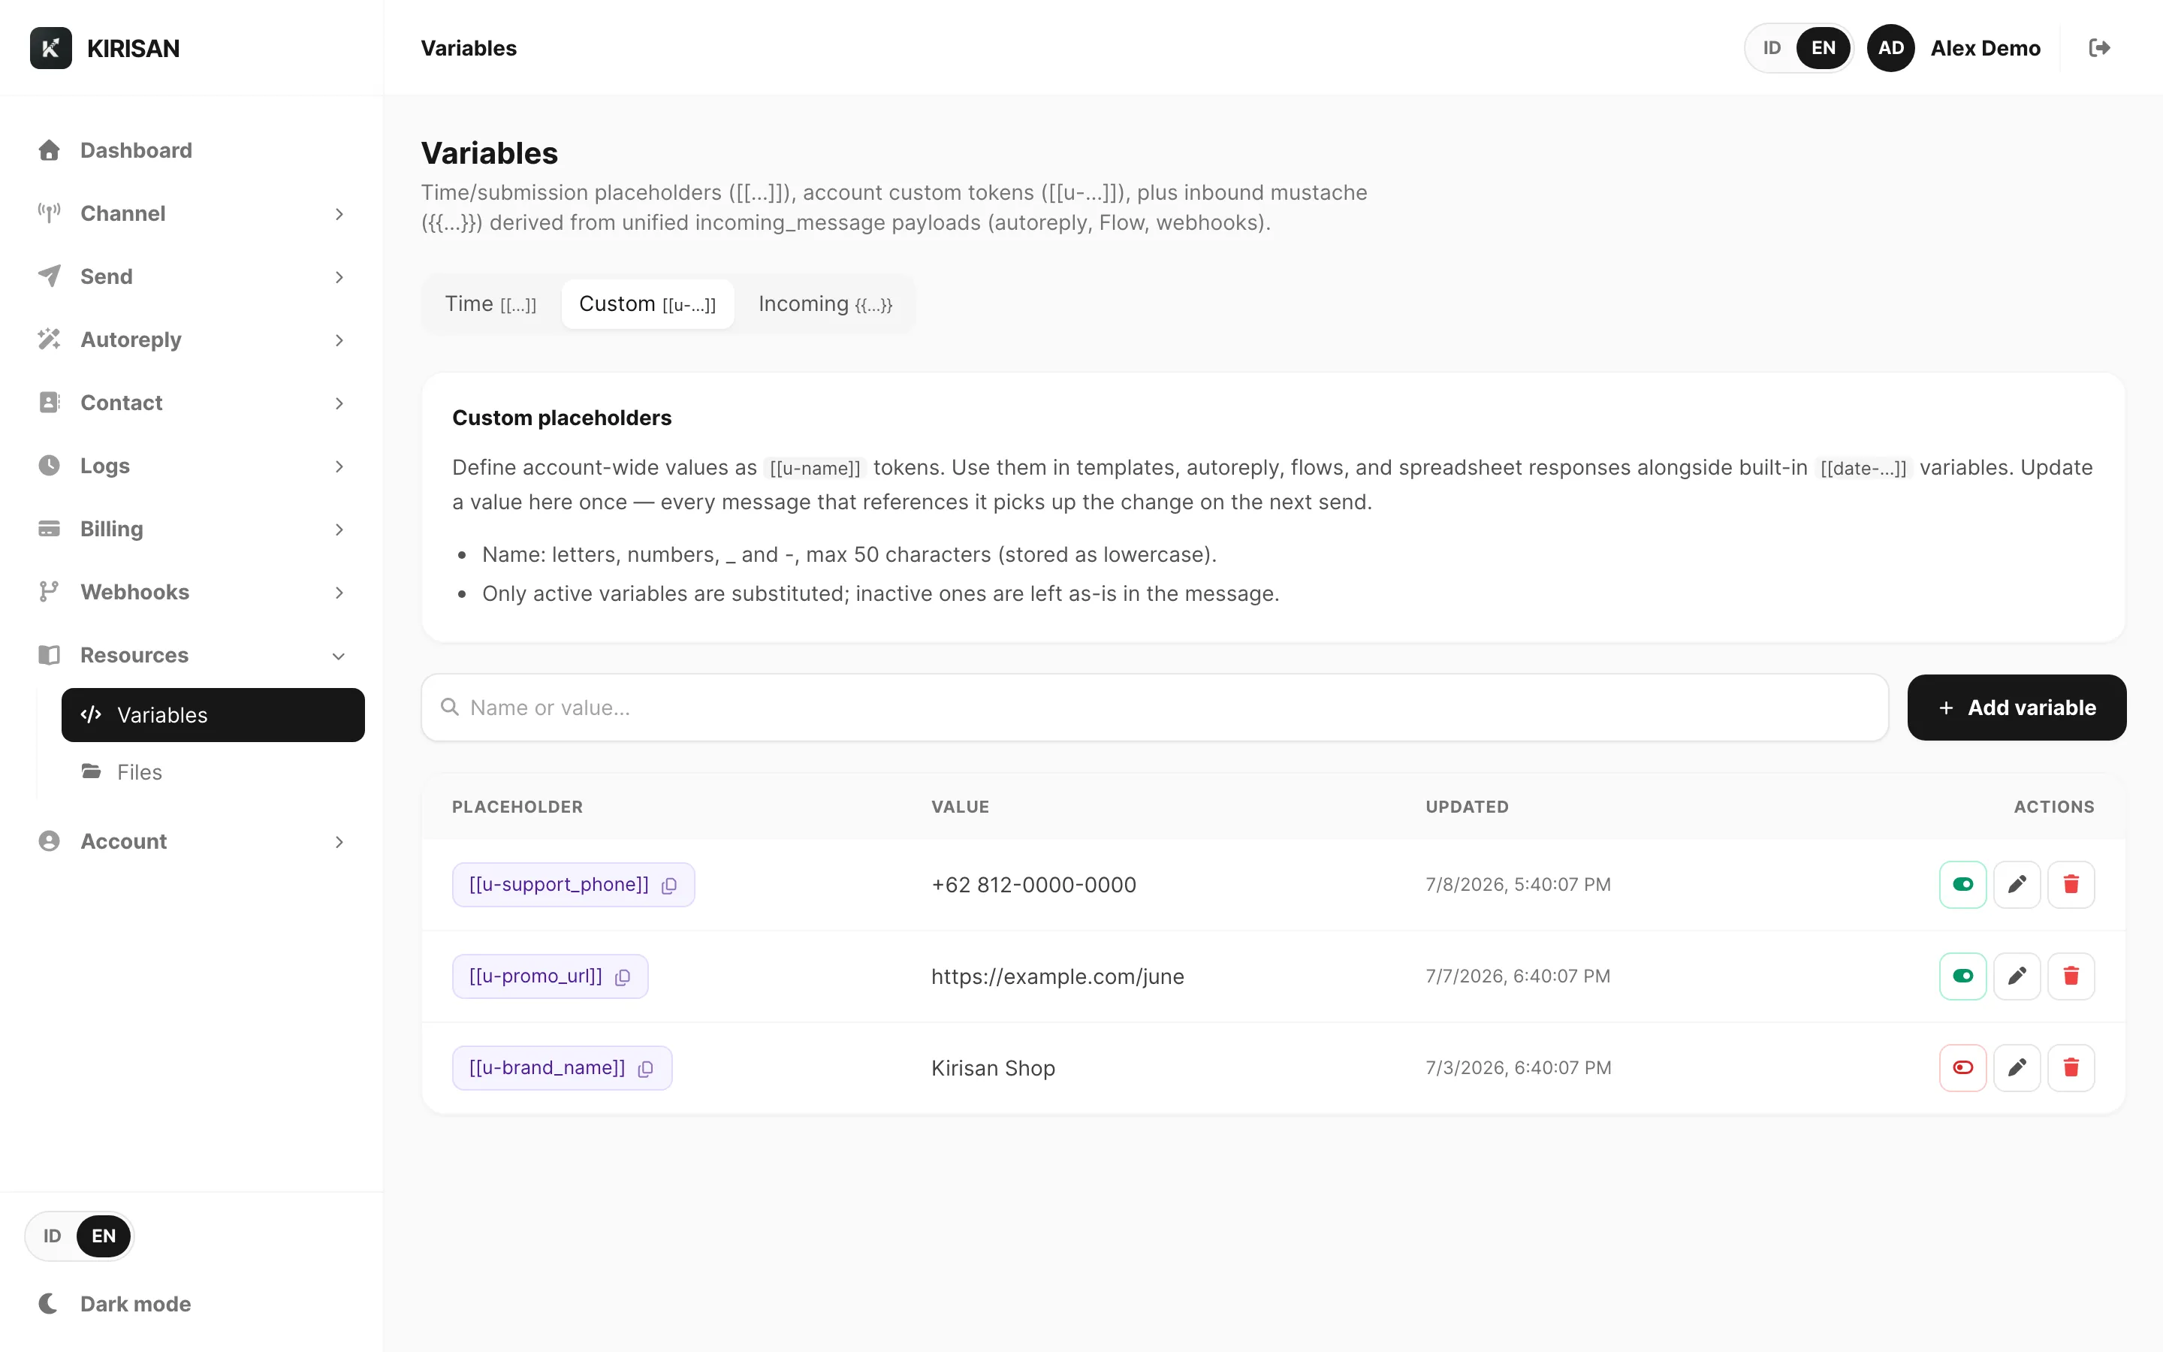Image resolution: width=2163 pixels, height=1352 pixels.
Task: Click the Variables code icon in sidebar
Action: point(91,714)
